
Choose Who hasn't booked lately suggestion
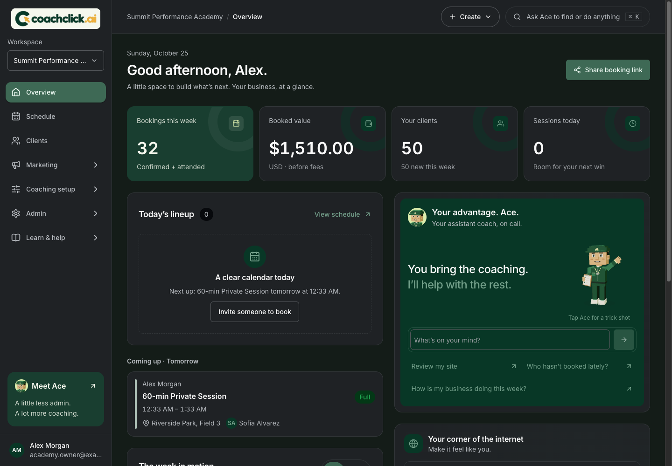579,366
